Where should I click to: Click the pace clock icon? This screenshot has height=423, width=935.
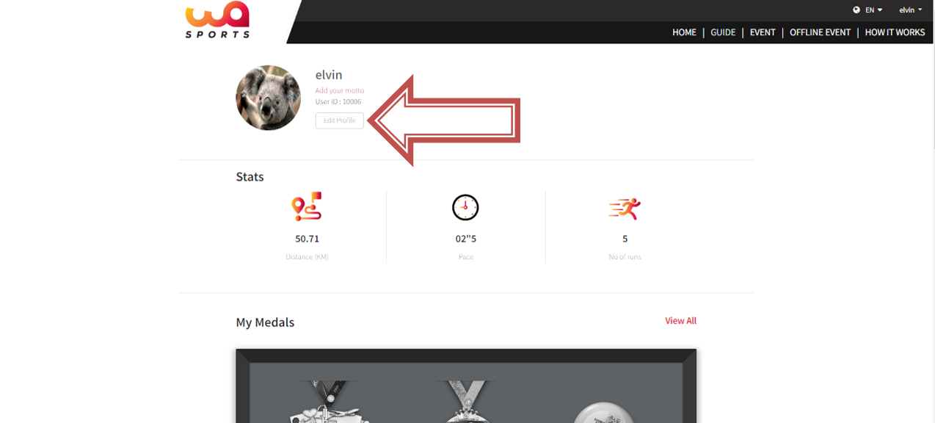pos(465,207)
